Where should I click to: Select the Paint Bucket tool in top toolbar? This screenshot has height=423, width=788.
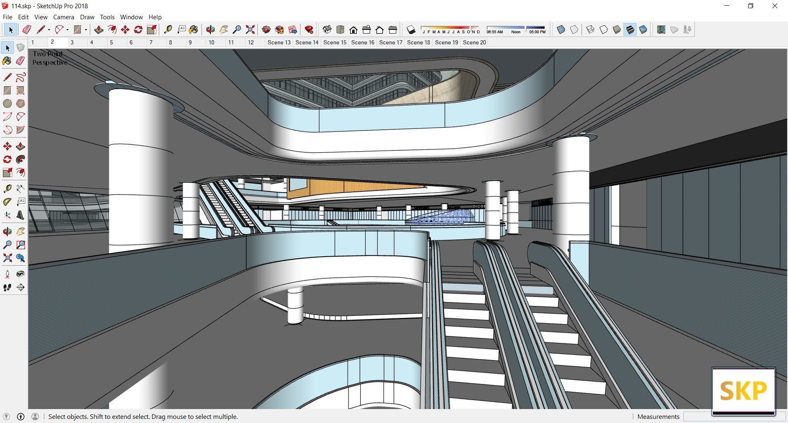[194, 30]
